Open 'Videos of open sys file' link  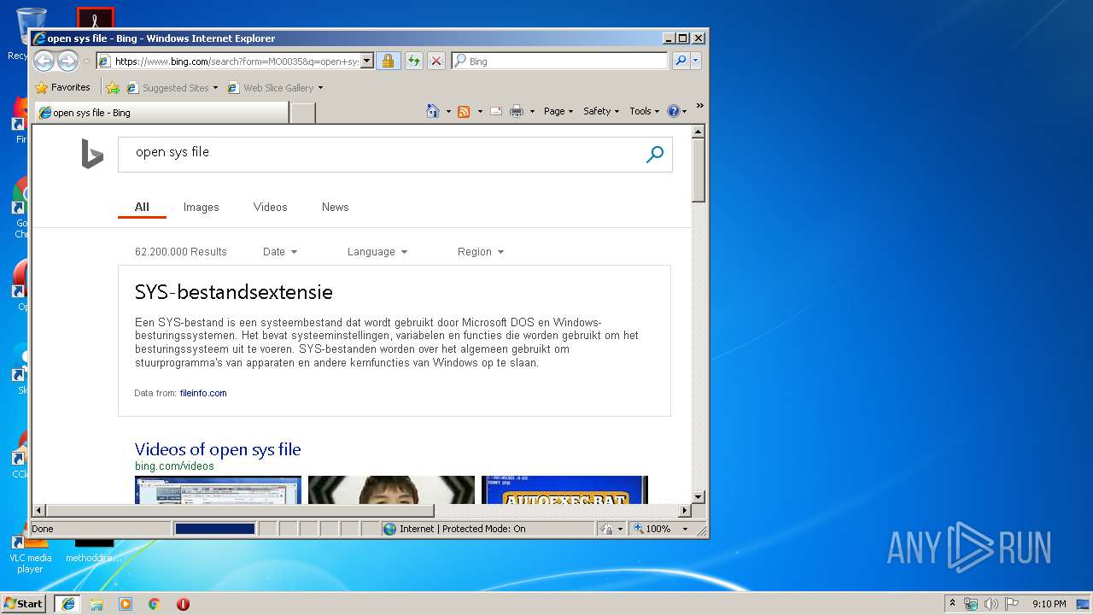[x=218, y=449]
